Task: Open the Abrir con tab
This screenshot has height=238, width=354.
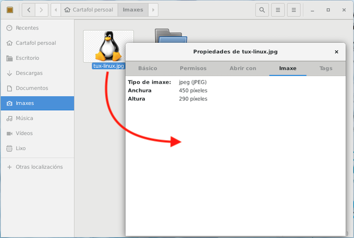Action: (243, 68)
